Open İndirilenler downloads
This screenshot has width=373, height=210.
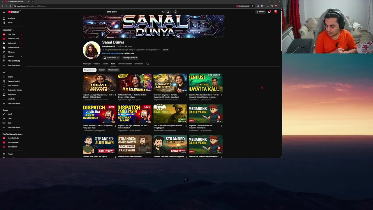(12, 99)
